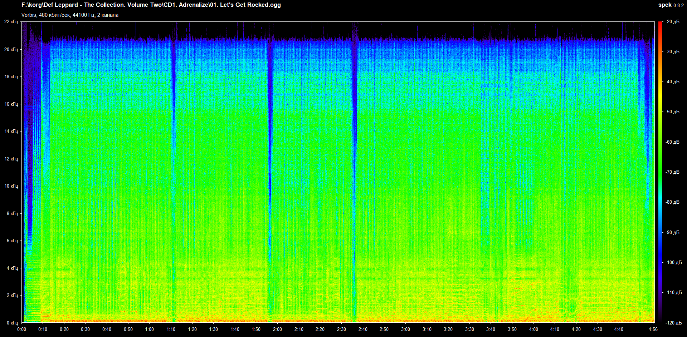Click the Vorbis codec info line
The height and width of the screenshot is (337, 687).
70,15
